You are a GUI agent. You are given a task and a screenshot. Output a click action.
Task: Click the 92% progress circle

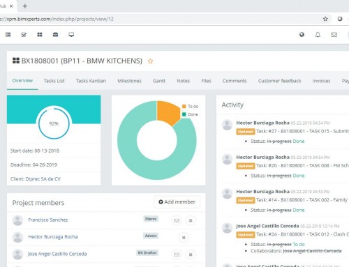(54, 123)
